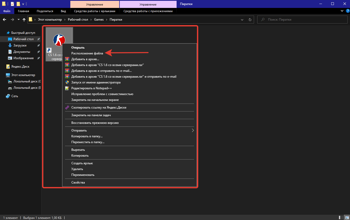Image resolution: width=350 pixels, height=220 pixels.
Task: Open Yandex.Disk in the sidebar
Action: click(20, 67)
